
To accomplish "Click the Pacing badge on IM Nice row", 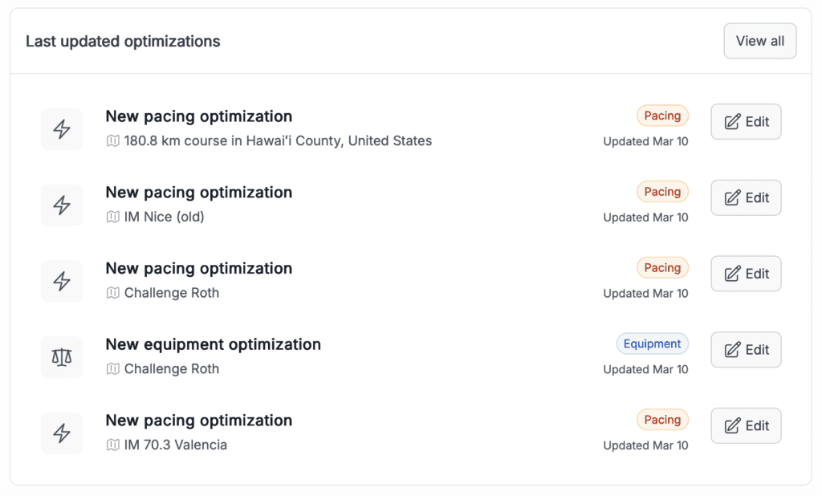I will [662, 192].
